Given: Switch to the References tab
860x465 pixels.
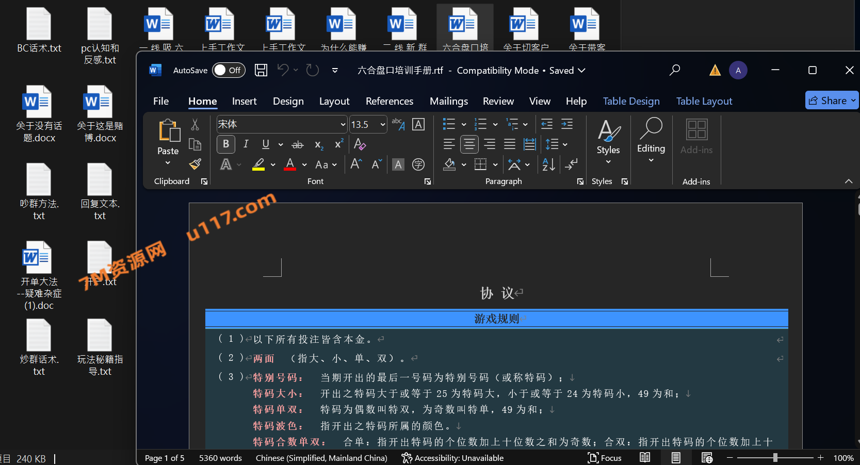Looking at the screenshot, I should [389, 101].
